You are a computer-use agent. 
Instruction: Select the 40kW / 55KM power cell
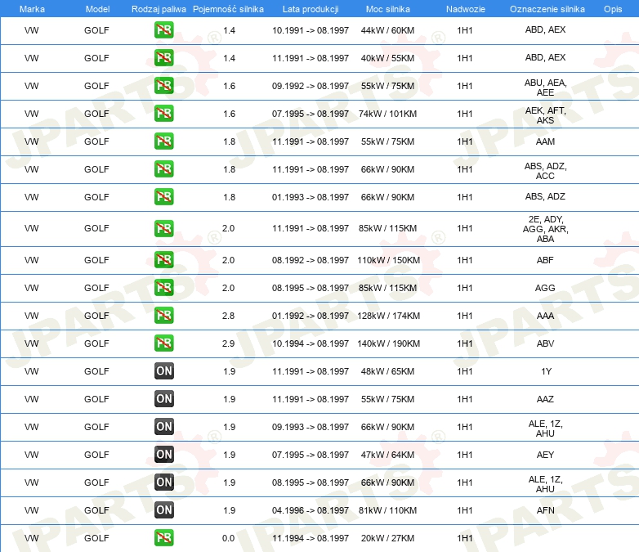(x=387, y=58)
